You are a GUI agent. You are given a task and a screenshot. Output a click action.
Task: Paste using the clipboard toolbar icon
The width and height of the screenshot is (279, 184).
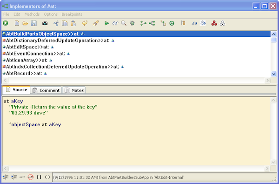point(73,23)
